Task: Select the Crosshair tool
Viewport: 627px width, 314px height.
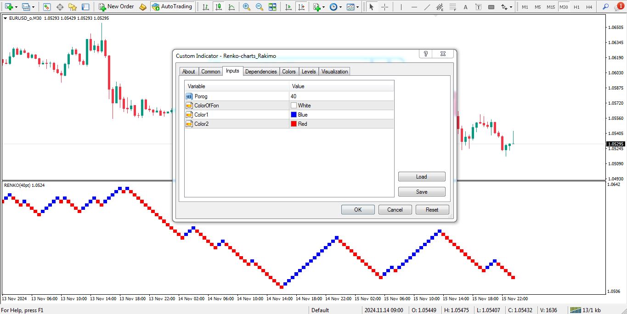Action: [384, 7]
